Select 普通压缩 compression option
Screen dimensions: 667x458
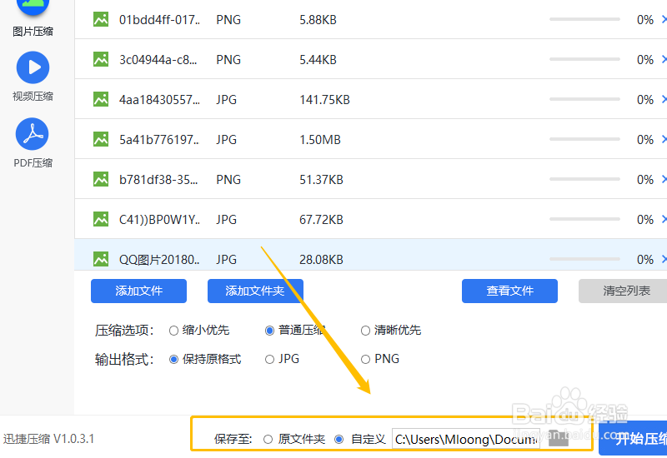(x=269, y=331)
